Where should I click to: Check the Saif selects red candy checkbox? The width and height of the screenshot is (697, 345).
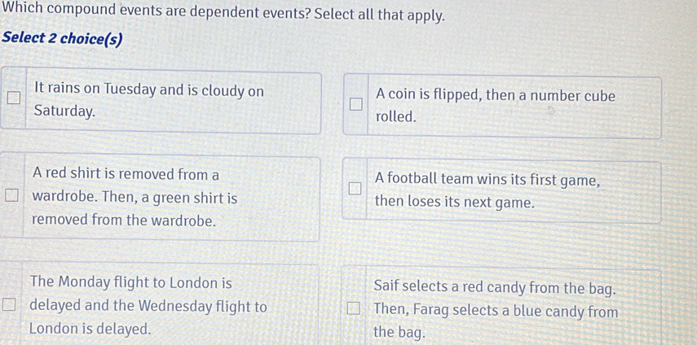[354, 310]
